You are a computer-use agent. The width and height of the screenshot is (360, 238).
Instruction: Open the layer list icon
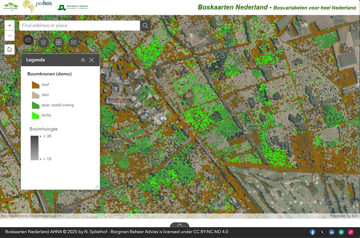(43, 42)
